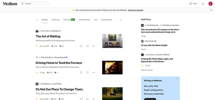Open See the full list link
Image resolution: width=215 pixels, height=100 pixels.
[147, 70]
